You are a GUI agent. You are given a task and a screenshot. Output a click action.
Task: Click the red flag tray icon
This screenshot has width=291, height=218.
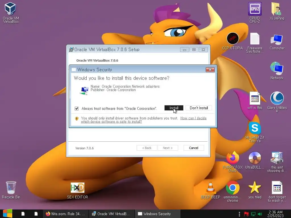[x=246, y=214]
